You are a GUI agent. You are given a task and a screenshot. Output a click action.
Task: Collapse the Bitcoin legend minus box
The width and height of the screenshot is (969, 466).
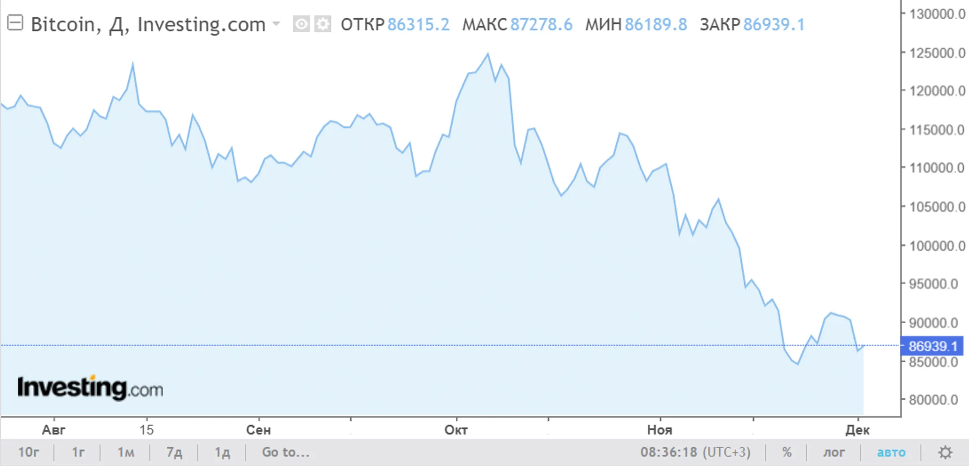[x=15, y=23]
